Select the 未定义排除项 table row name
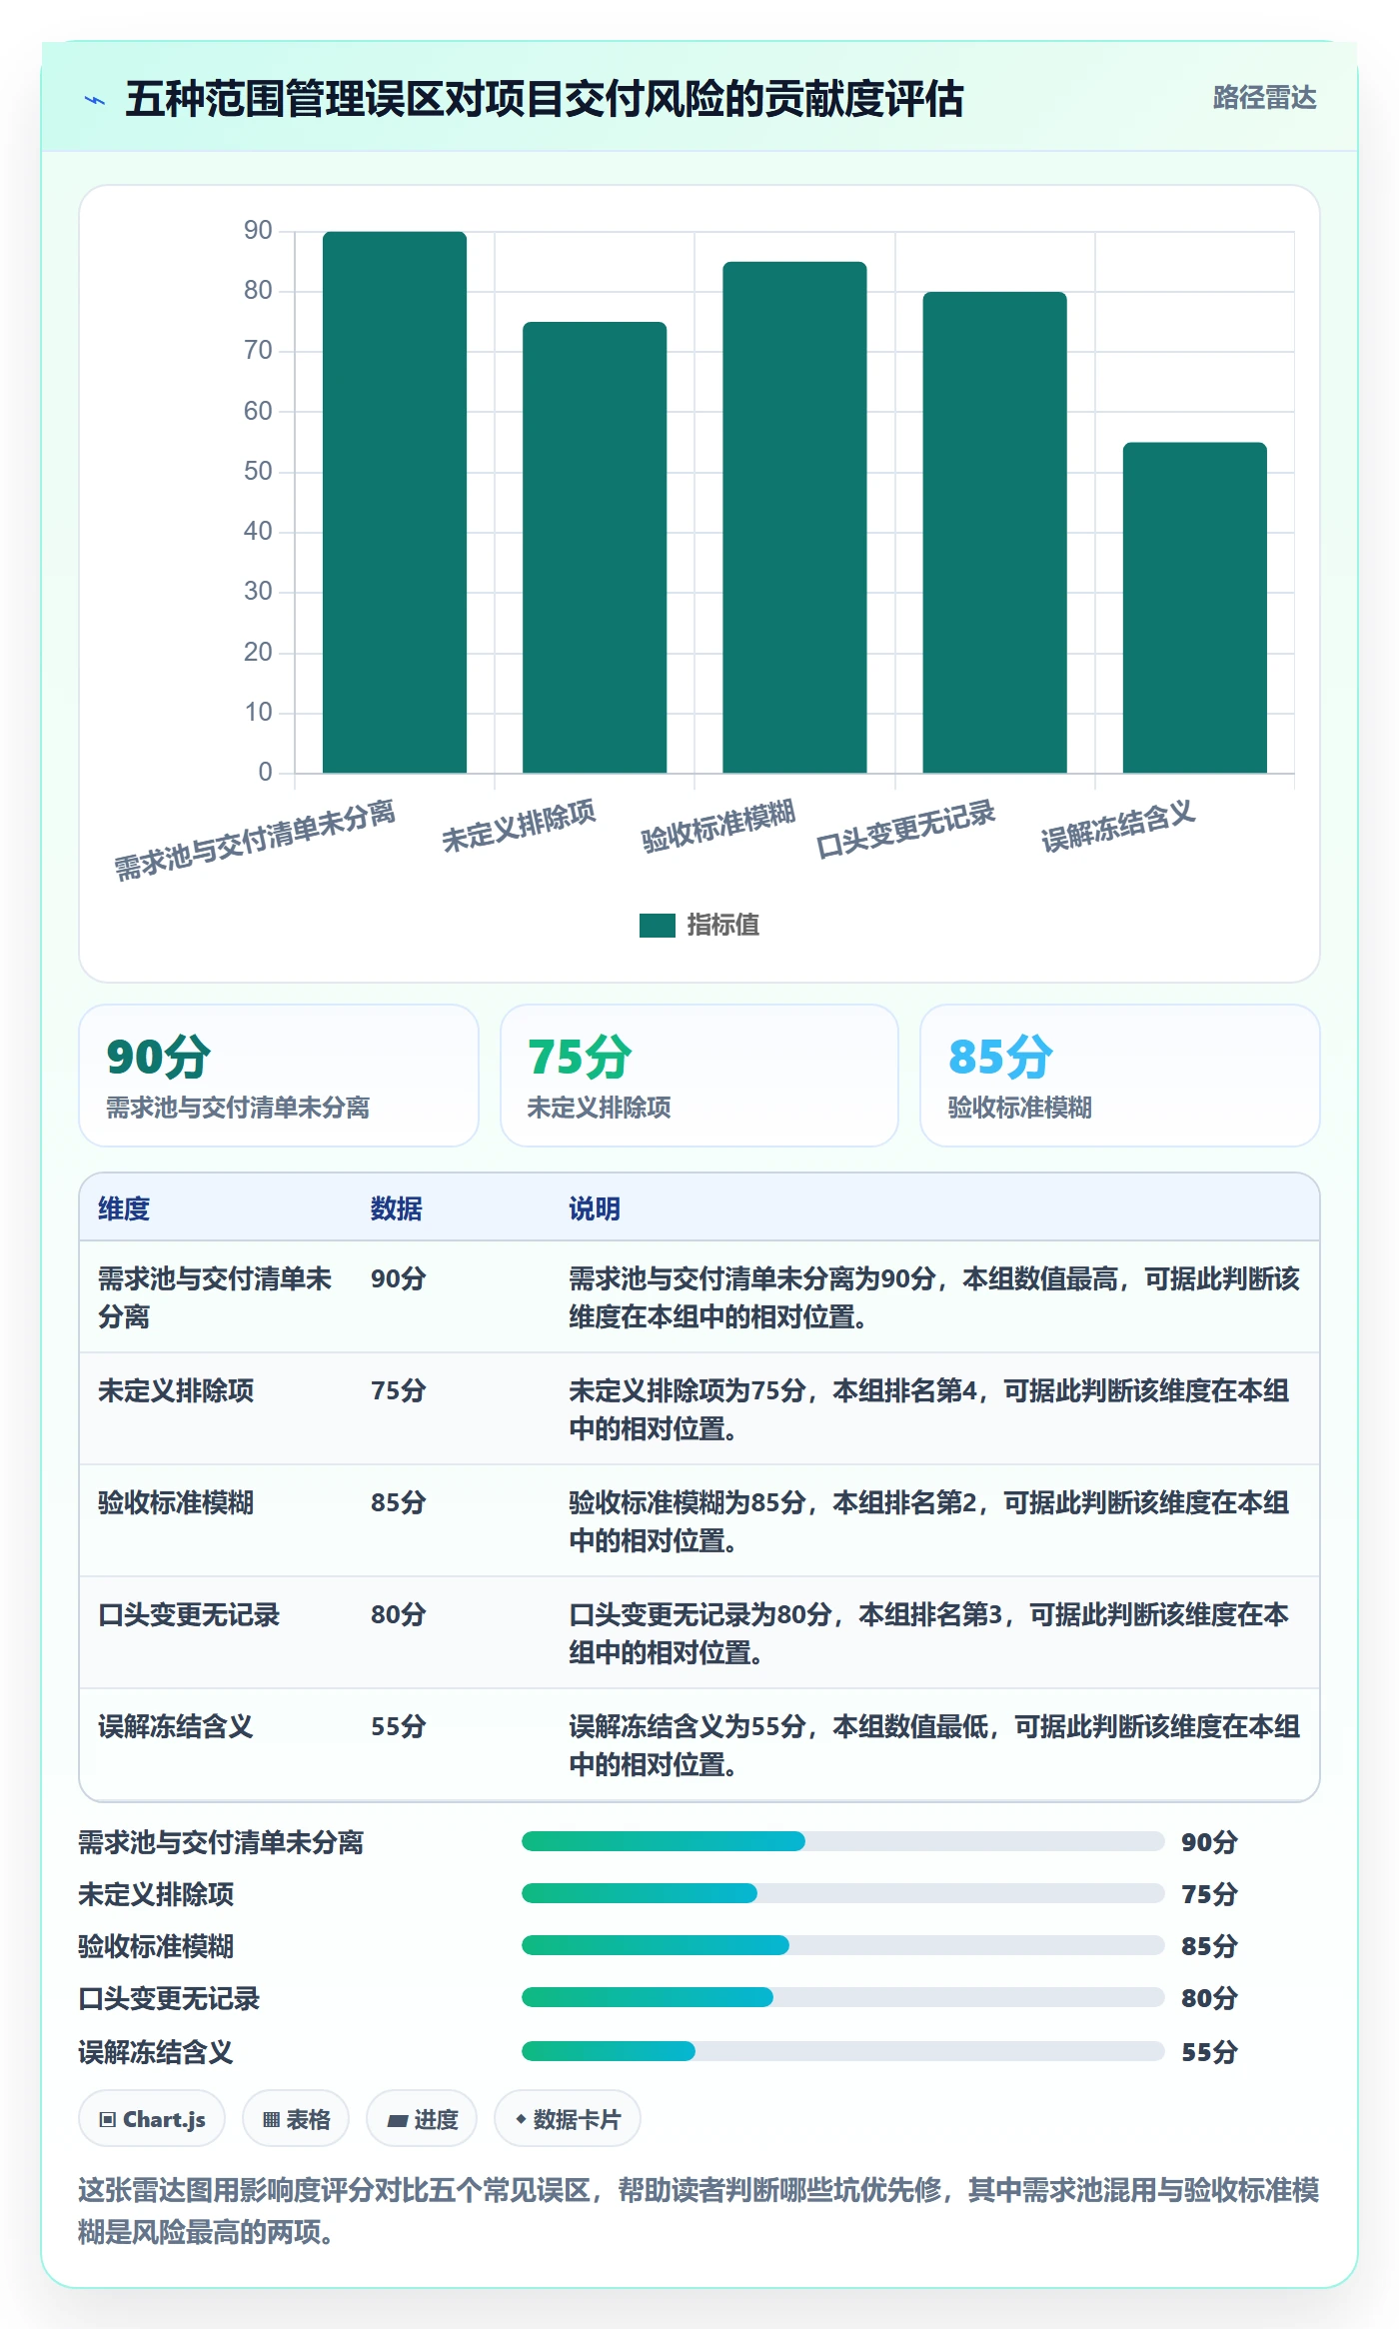Screen dimensions: 1399x2329 click(176, 1390)
